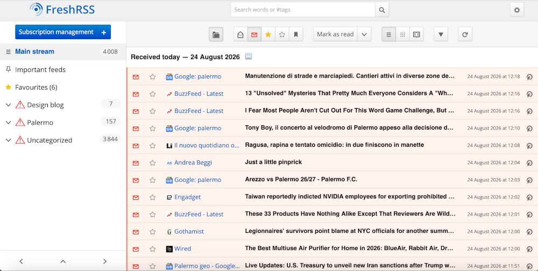Jump up with the bottom up-arrow

pyautogui.click(x=63, y=261)
